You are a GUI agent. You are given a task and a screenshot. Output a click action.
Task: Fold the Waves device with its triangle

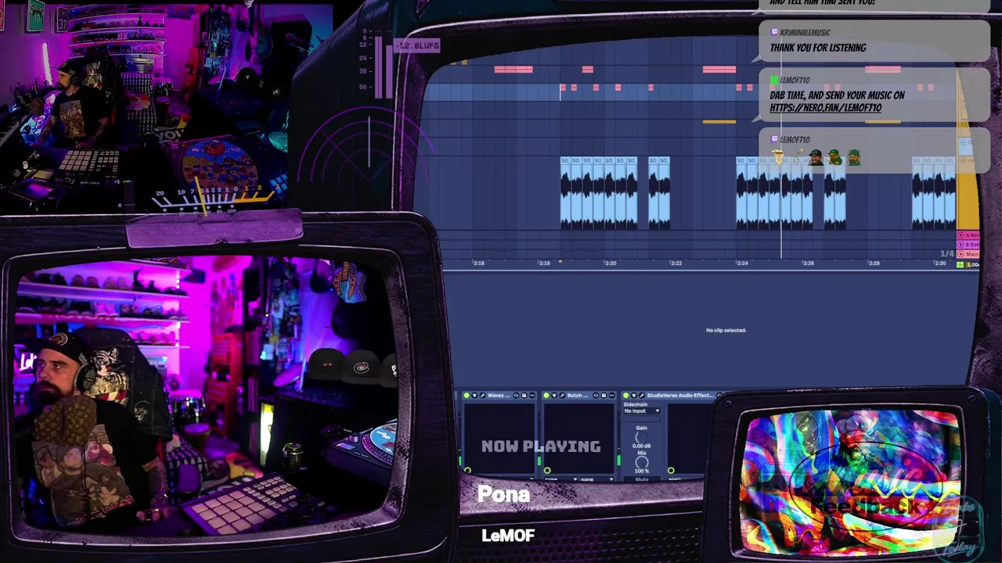pos(474,396)
